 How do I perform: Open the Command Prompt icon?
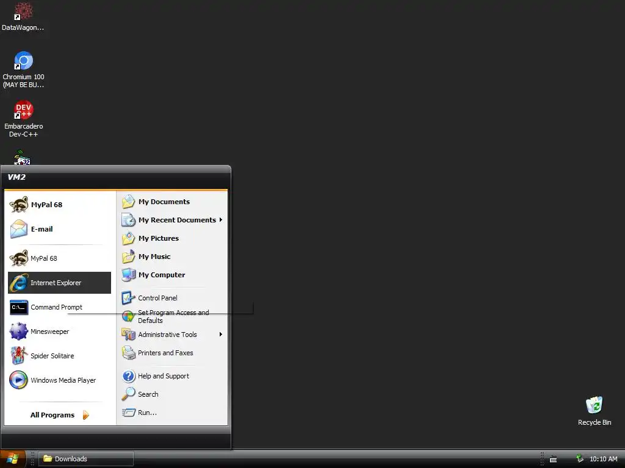coord(19,307)
